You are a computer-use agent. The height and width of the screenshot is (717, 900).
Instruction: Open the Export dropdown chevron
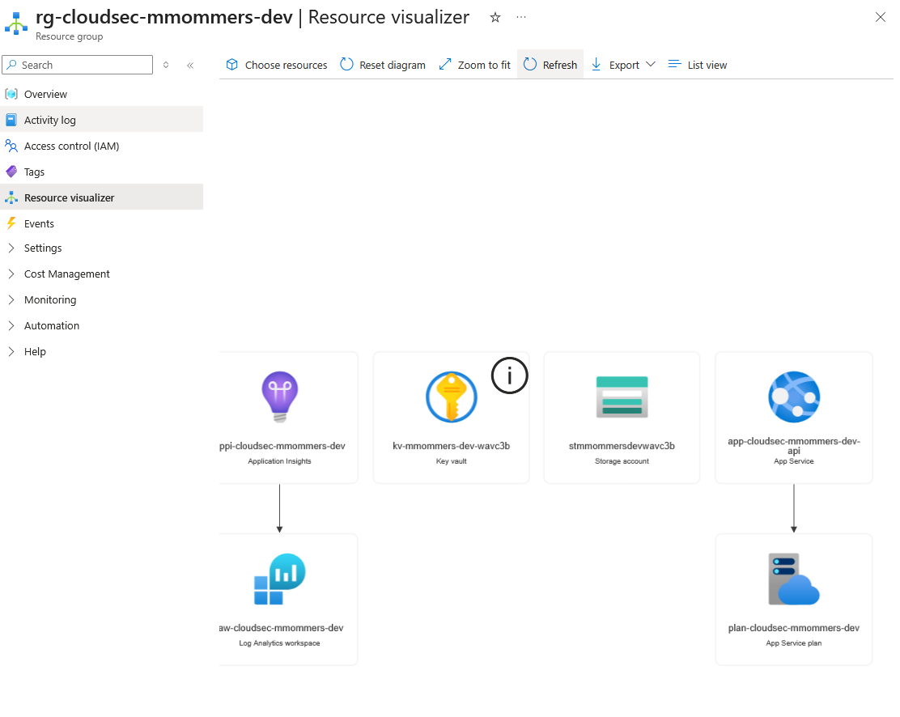651,64
